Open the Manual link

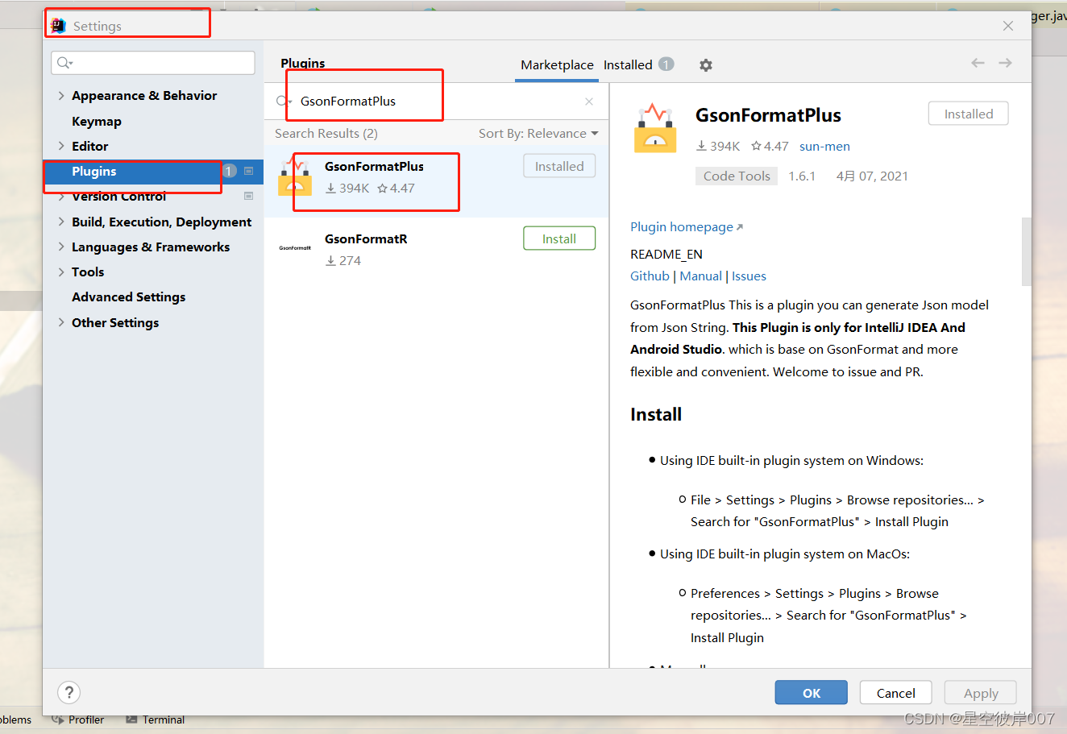tap(700, 276)
